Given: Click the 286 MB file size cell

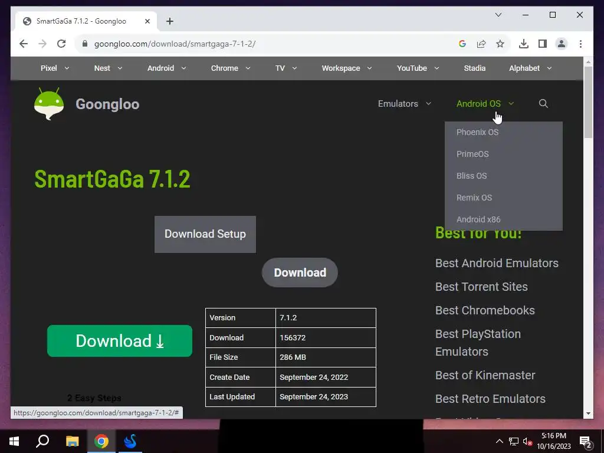Looking at the screenshot, I should point(326,357).
